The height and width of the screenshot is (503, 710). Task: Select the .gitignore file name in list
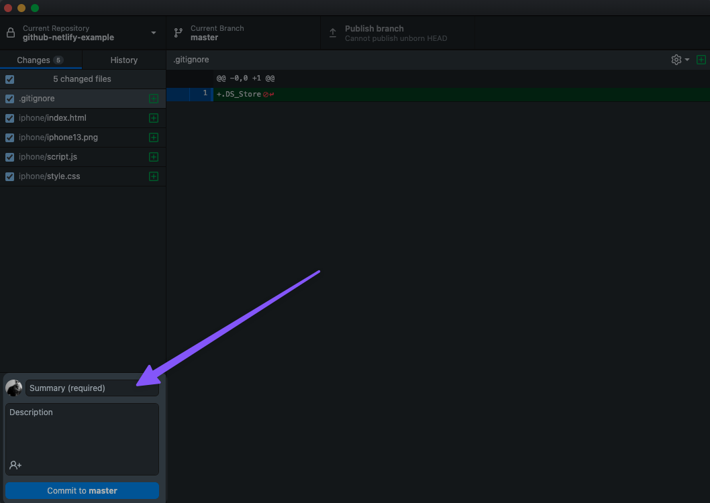point(37,99)
